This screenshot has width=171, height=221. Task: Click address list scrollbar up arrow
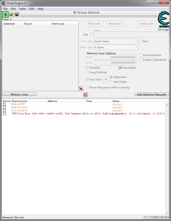tap(167, 105)
